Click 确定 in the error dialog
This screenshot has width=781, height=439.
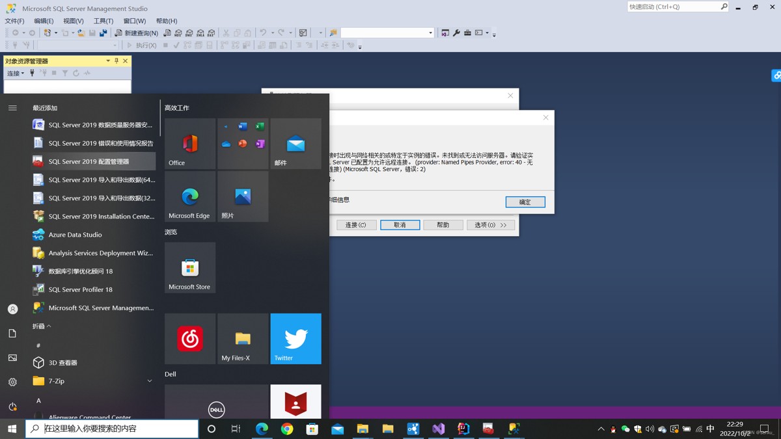point(525,202)
